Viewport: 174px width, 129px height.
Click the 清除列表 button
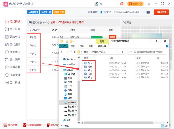(x=59, y=12)
